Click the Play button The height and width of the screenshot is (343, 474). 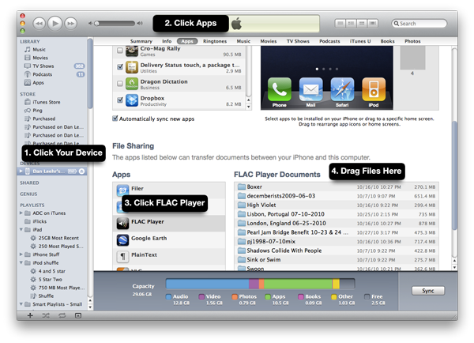[x=55, y=23]
